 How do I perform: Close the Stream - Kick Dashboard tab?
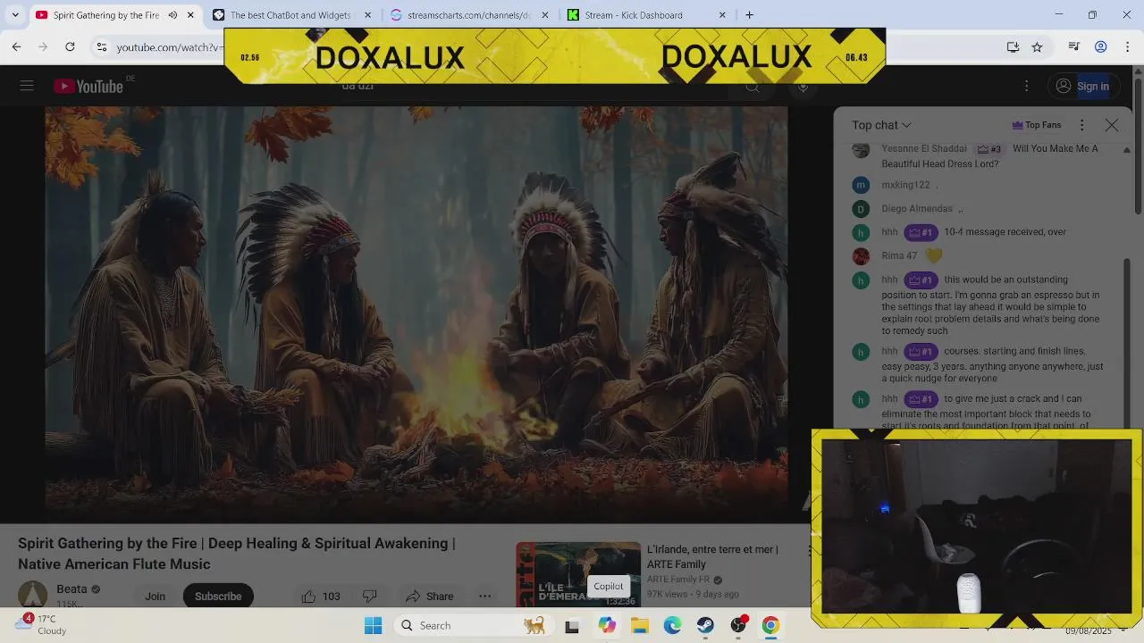pos(722,15)
